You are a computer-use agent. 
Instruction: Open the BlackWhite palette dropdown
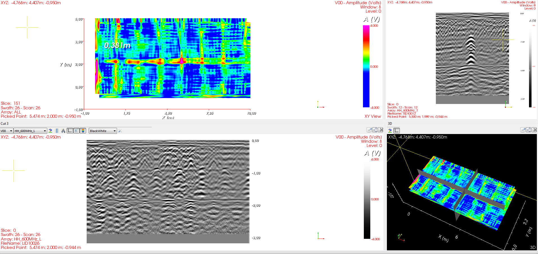[103, 131]
